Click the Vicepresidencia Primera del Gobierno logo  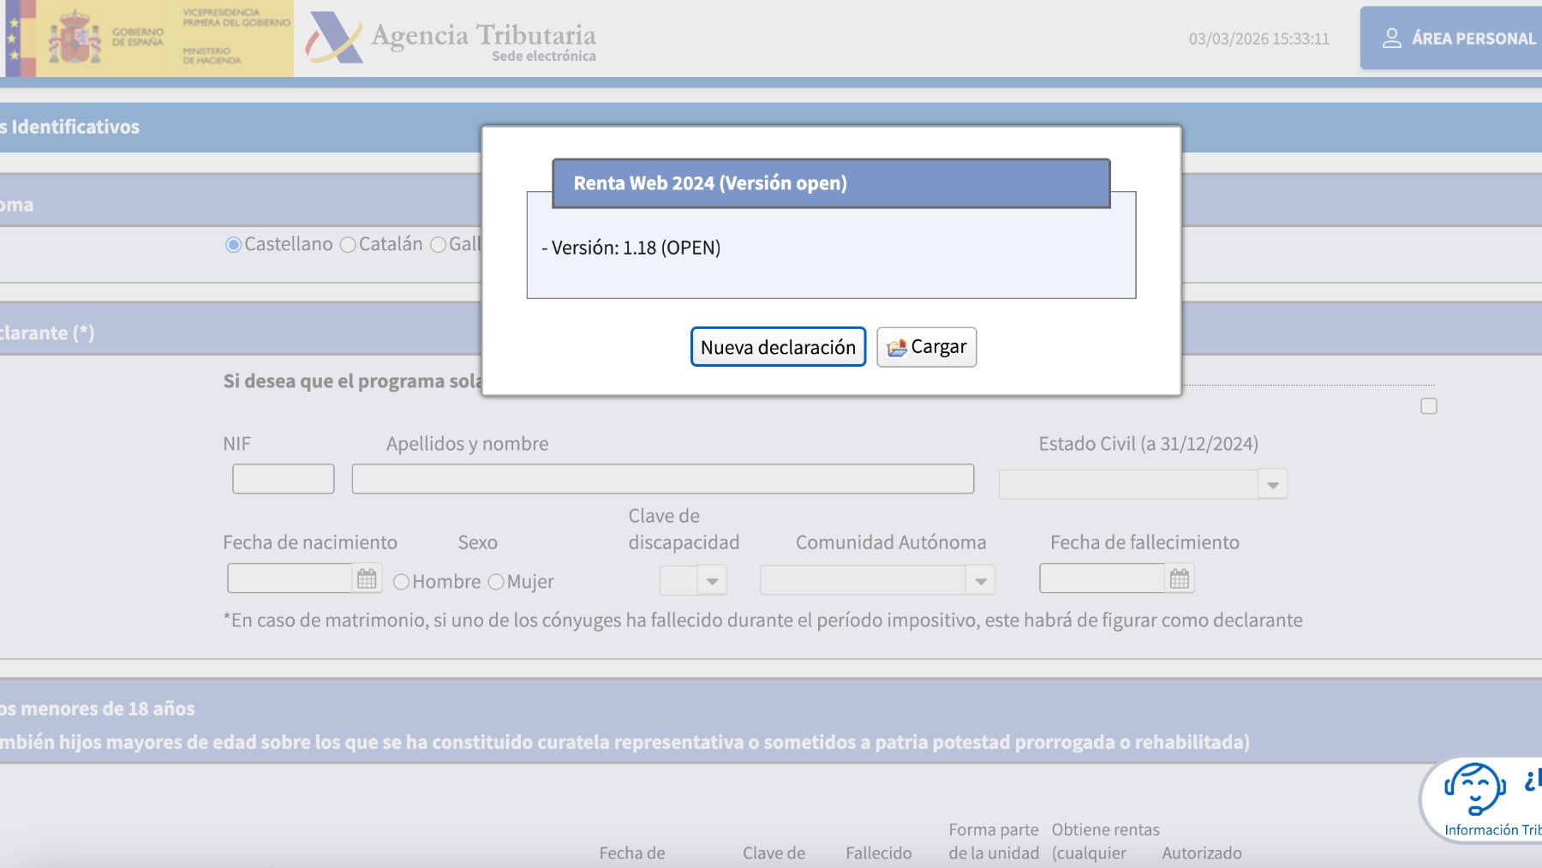[236, 38]
